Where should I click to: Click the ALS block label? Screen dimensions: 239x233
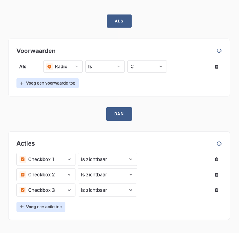[119, 21]
